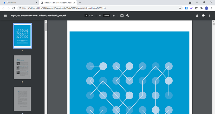Open the Chrome three-dot menu
215x114 pixels.
(x=212, y=8)
